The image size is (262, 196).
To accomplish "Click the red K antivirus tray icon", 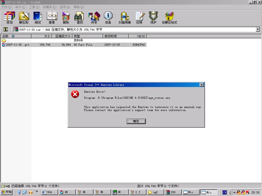I will click(x=248, y=192).
